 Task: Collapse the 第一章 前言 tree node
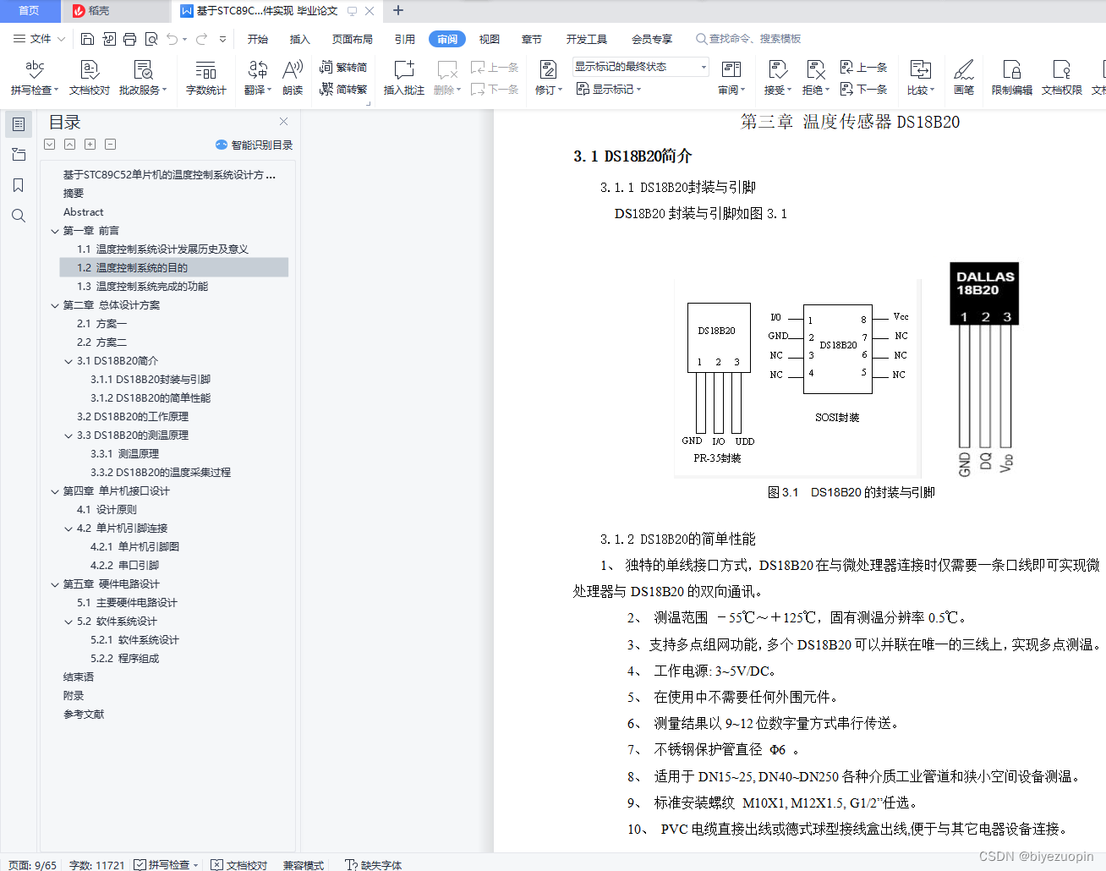tap(55, 231)
